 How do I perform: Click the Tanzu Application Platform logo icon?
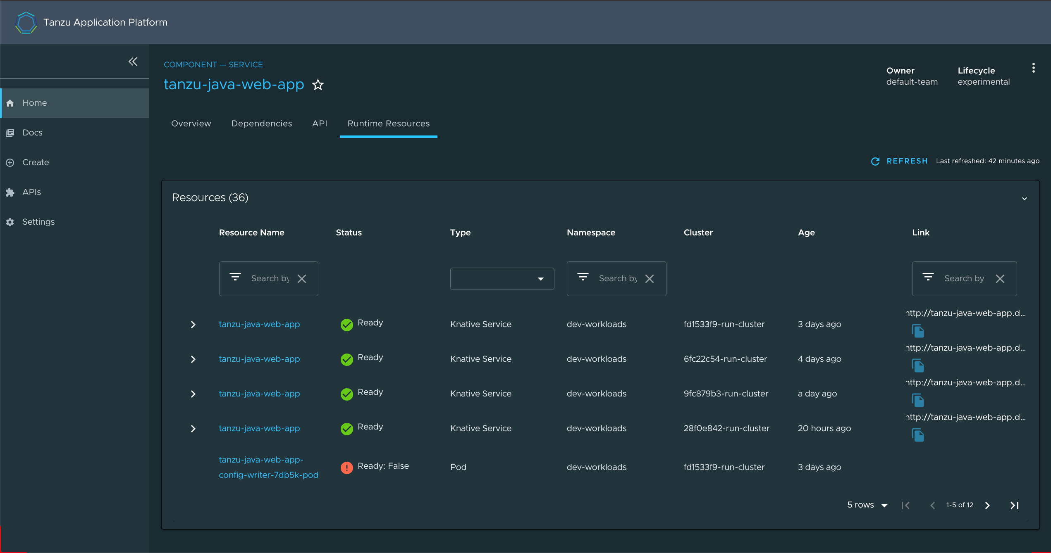click(26, 22)
